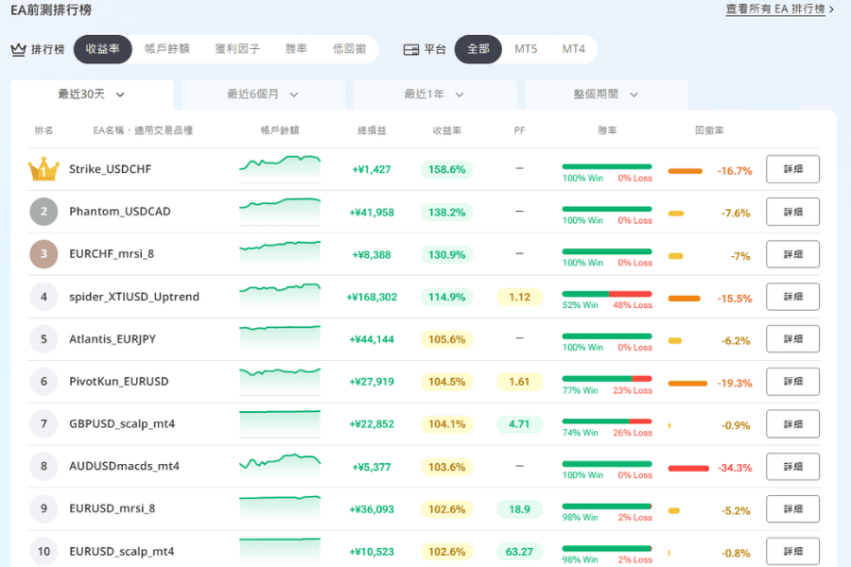Click the rank 8 circle badge
The image size is (851, 567).
(x=43, y=467)
